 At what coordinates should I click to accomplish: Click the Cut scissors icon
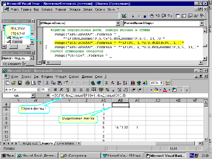(47, 83)
